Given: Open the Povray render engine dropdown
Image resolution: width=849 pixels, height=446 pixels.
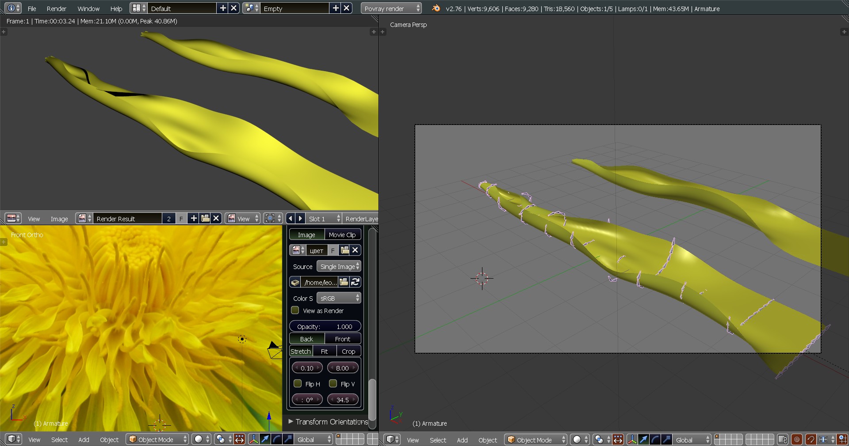Looking at the screenshot, I should [x=391, y=8].
